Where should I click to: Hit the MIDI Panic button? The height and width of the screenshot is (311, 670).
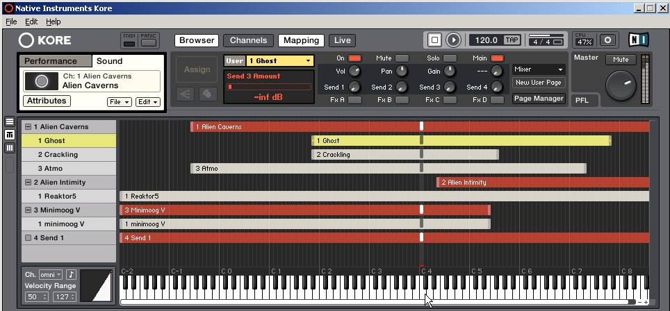(x=148, y=43)
